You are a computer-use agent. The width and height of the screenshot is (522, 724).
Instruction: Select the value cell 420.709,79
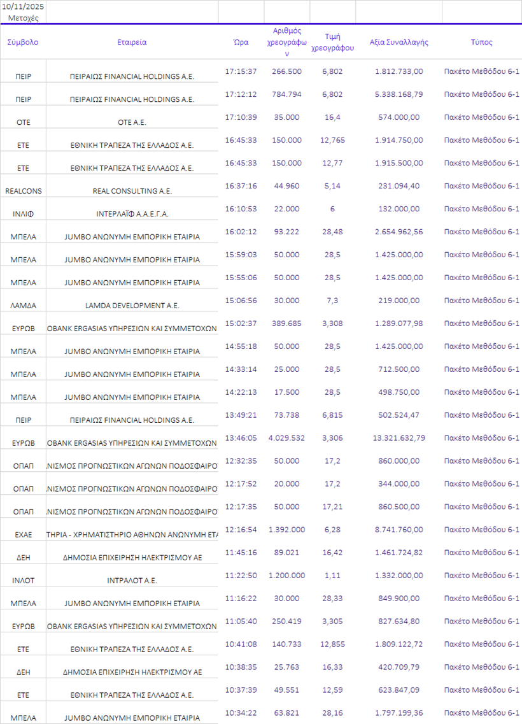pos(399,667)
